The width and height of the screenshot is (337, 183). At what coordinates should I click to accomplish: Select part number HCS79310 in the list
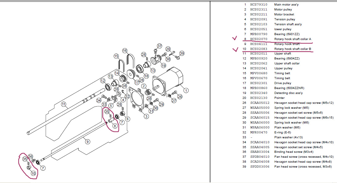[259, 5]
